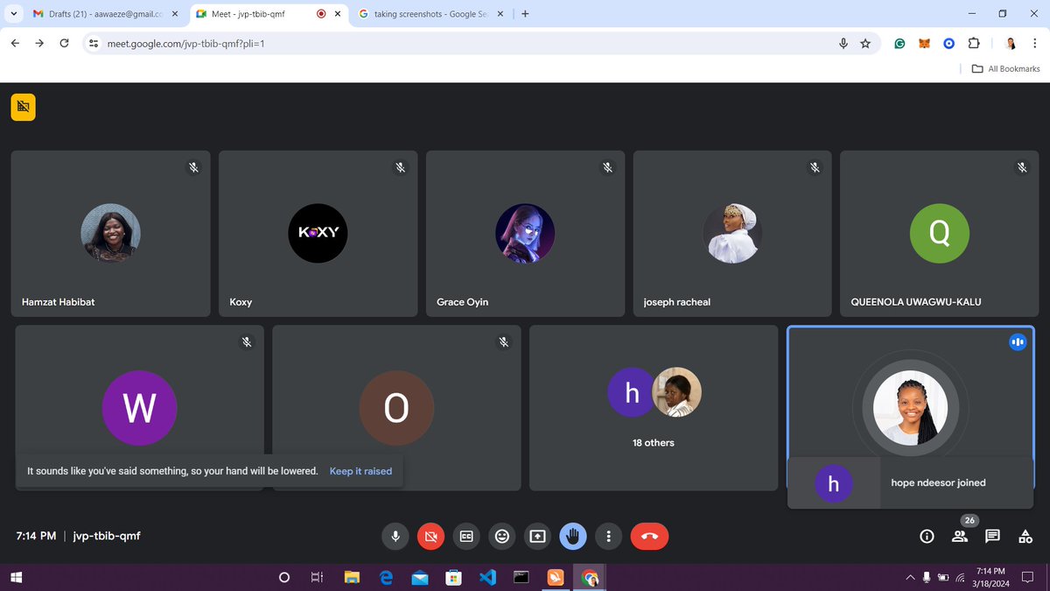Click hope ndeesor joined notification

(911, 482)
